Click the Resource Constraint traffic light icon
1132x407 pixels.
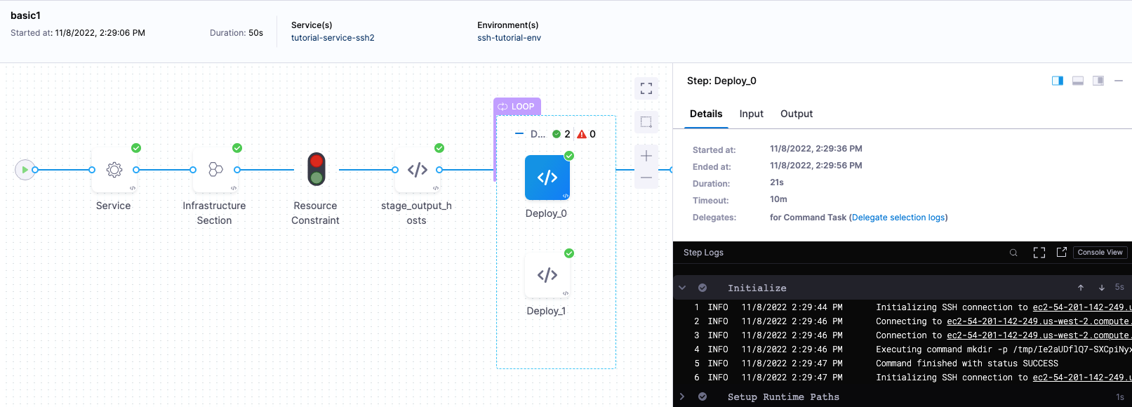point(316,170)
